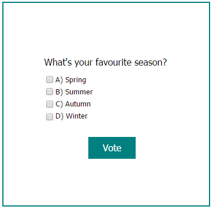Viewport: 213px width, 210px height.
Task: Select the Autumn checkbox
Action: click(x=50, y=104)
